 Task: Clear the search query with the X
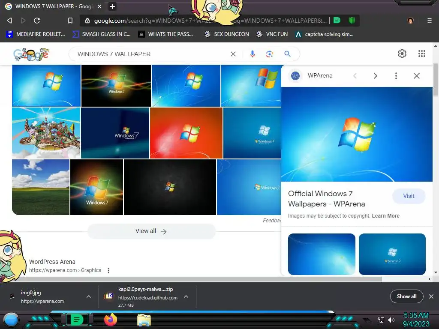click(233, 54)
